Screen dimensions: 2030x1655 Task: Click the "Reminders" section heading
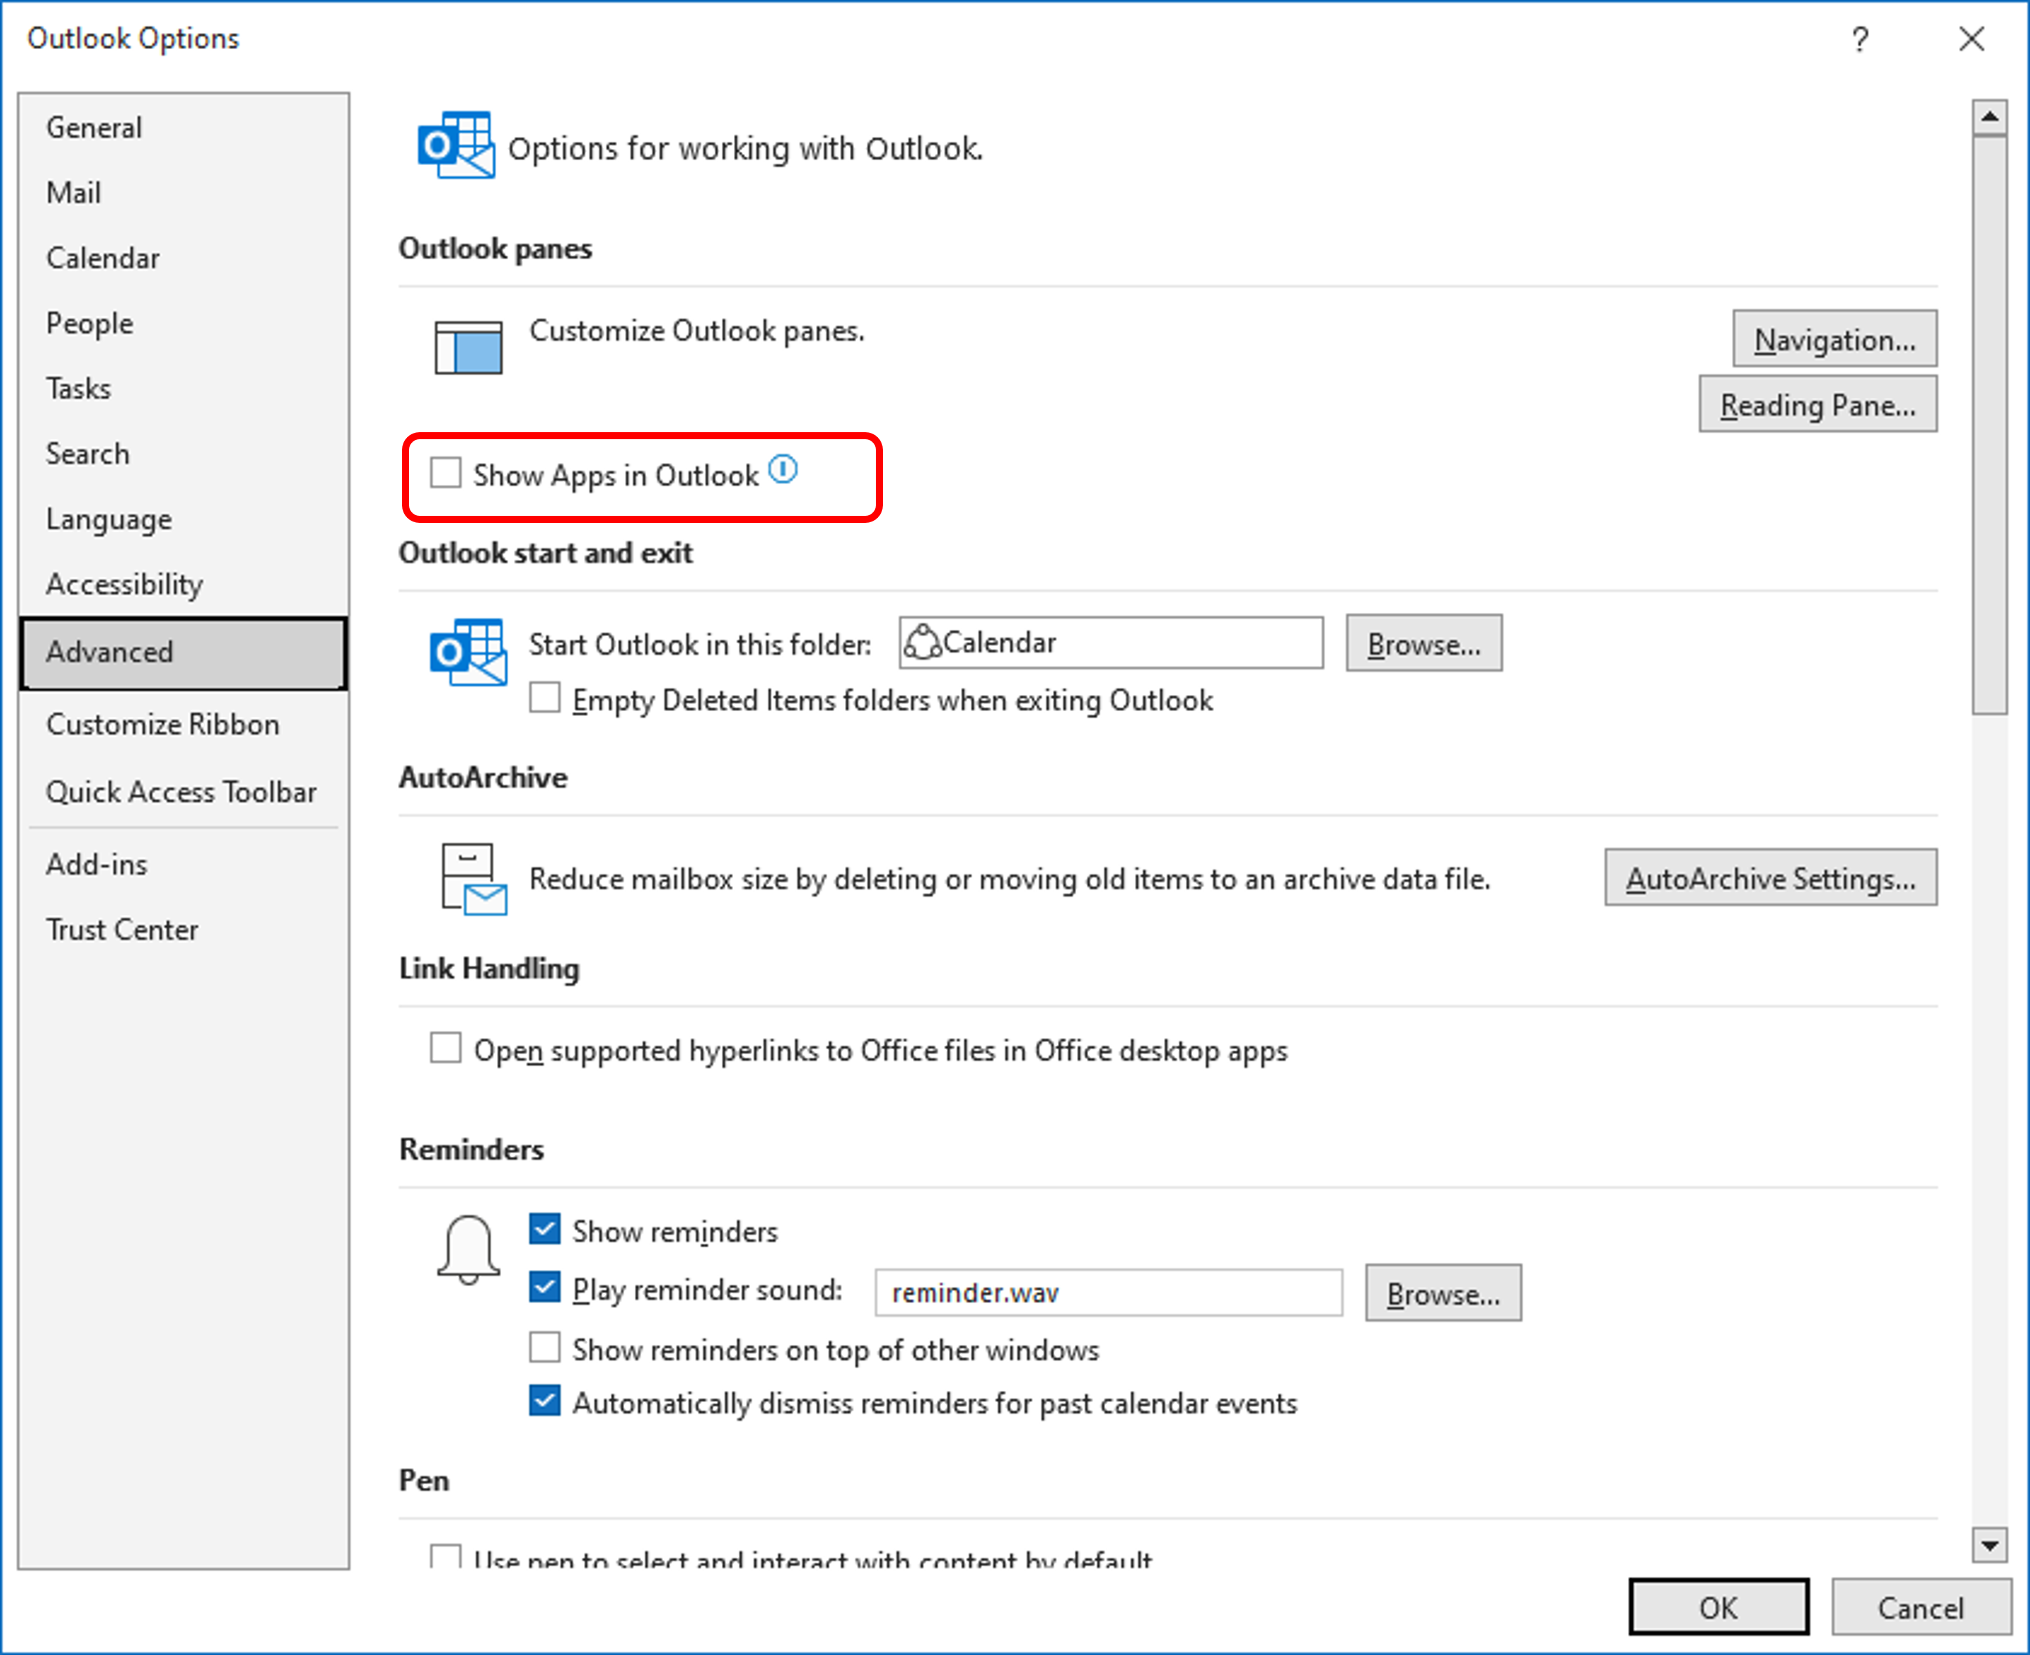[x=471, y=1150]
